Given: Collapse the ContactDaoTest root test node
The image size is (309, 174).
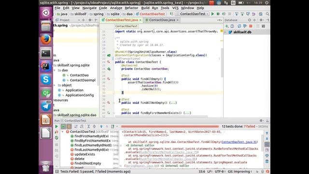Looking at the screenshot, I should click(x=63, y=131).
